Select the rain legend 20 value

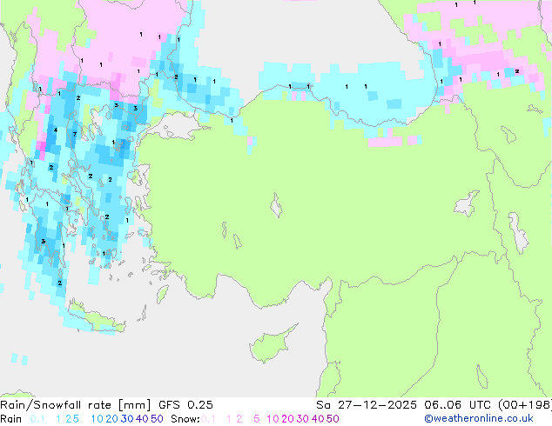pos(112,419)
